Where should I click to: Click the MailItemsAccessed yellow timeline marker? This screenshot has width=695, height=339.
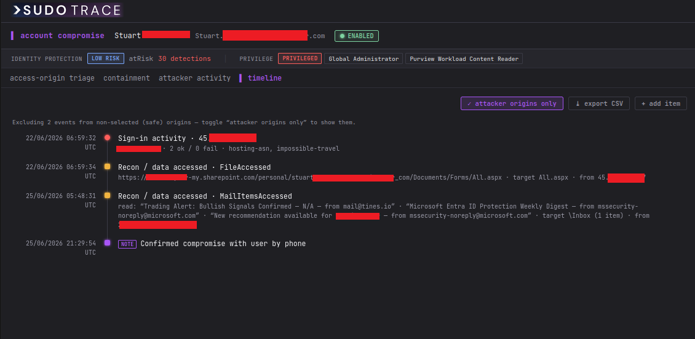coord(107,196)
